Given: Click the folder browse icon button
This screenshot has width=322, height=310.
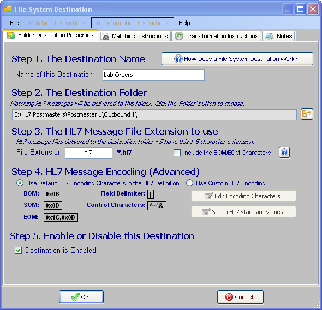Looking at the screenshot, I should pyautogui.click(x=307, y=114).
